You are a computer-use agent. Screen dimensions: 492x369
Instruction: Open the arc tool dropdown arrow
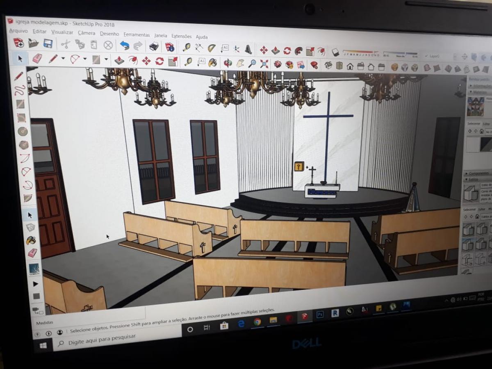coord(85,59)
